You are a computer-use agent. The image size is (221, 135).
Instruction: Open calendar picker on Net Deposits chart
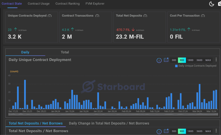166,131
